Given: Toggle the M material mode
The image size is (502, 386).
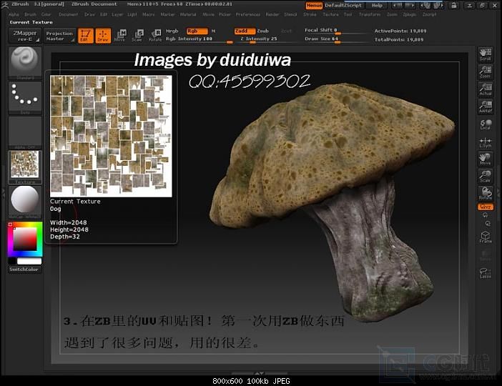Looking at the screenshot, I should pyautogui.click(x=214, y=31).
